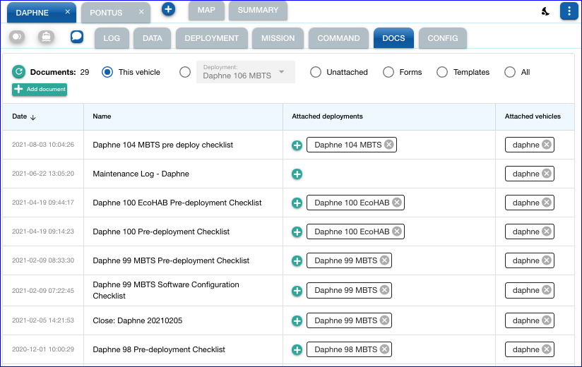Refresh the documents list

19,72
